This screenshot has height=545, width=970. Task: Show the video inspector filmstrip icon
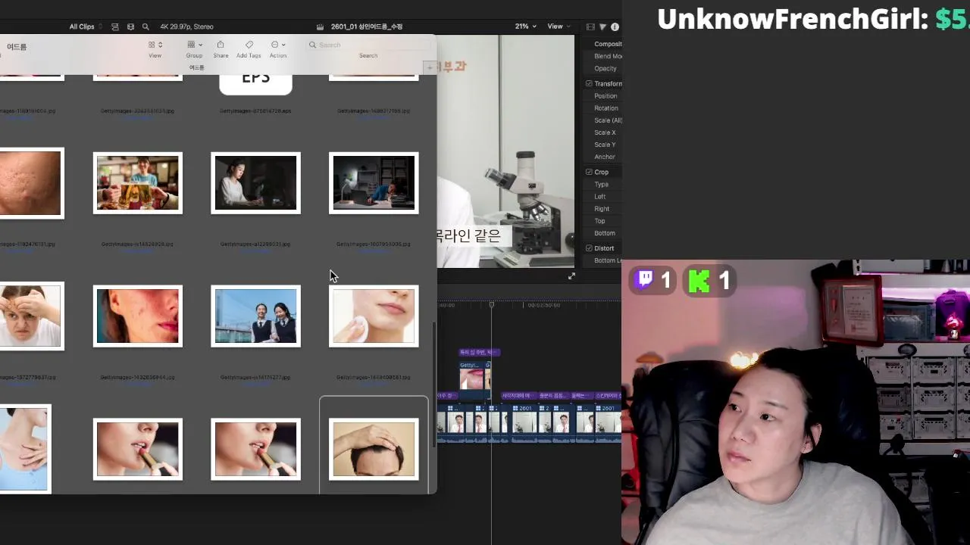[590, 26]
